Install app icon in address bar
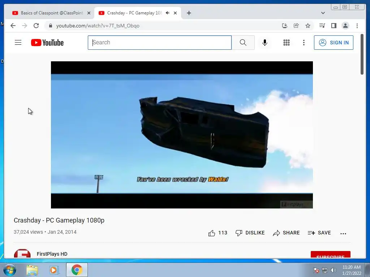The image size is (370, 277). [x=285, y=26]
